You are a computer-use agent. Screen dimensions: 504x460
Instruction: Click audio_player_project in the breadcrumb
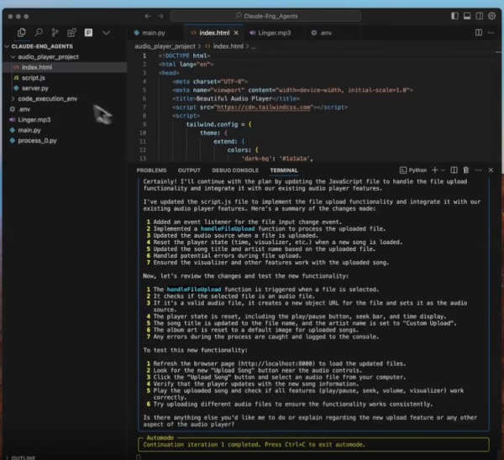coord(165,46)
